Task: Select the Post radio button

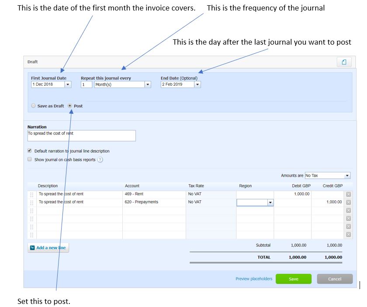Action: point(70,106)
